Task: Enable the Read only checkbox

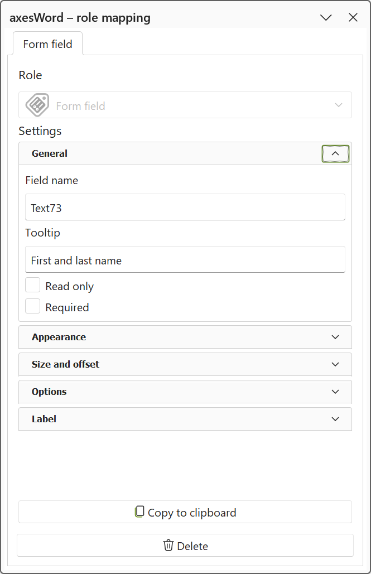Action: pos(32,285)
